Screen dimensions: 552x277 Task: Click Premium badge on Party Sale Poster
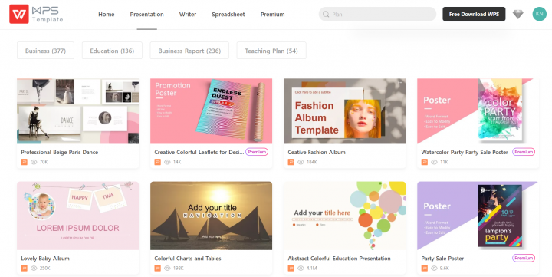(524, 258)
